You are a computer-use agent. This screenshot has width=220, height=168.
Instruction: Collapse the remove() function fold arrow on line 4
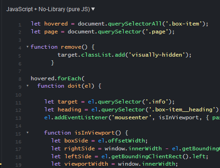coord(27,46)
